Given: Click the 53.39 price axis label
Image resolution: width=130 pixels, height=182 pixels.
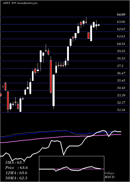Looking at the screenshot, I should point(121,95).
